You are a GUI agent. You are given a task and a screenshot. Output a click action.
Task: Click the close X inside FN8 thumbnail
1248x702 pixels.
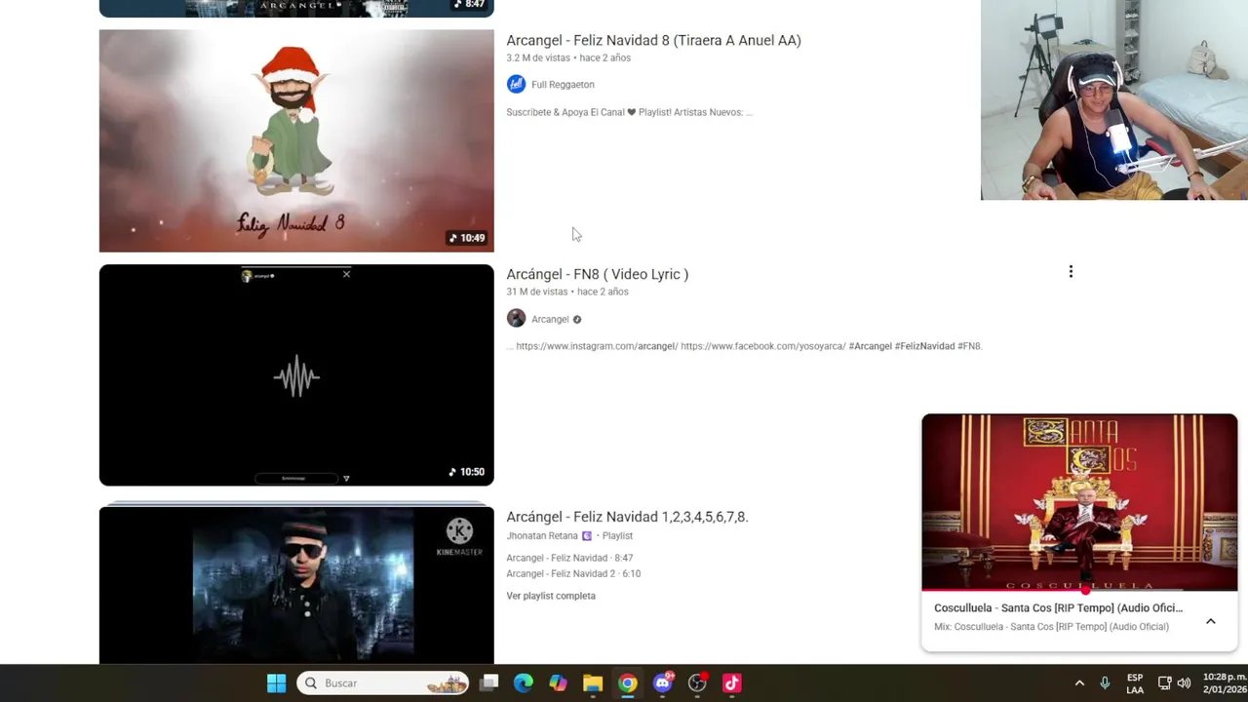346,275
